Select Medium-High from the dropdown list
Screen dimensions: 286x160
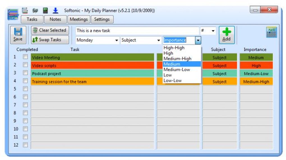pos(182,59)
